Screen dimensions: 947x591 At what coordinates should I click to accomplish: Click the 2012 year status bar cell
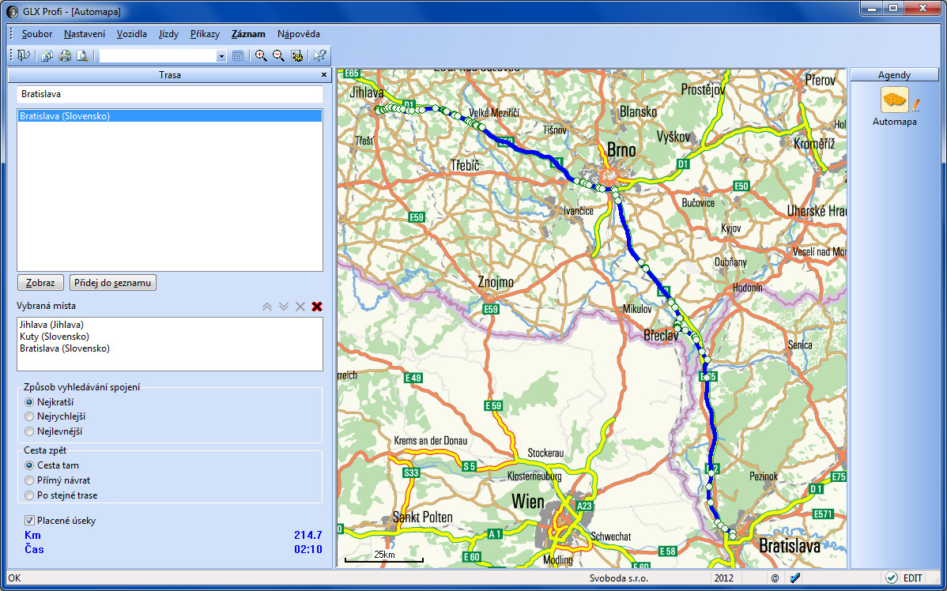pos(723,578)
